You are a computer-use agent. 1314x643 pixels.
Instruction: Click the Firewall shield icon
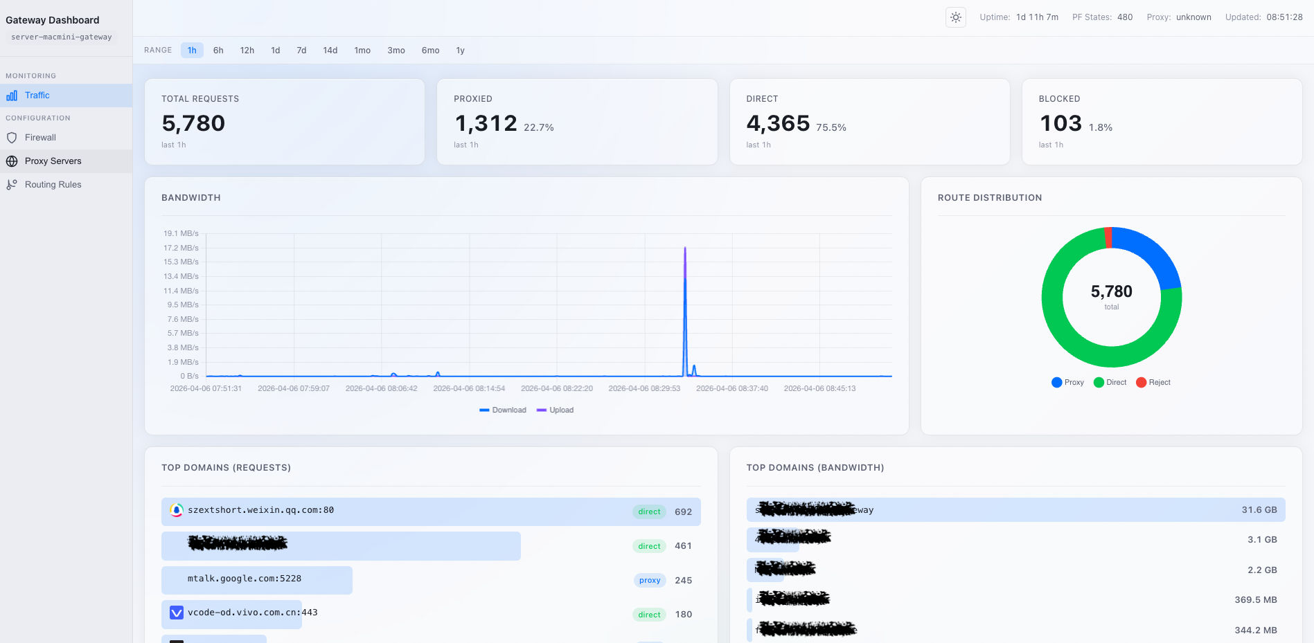(12, 138)
